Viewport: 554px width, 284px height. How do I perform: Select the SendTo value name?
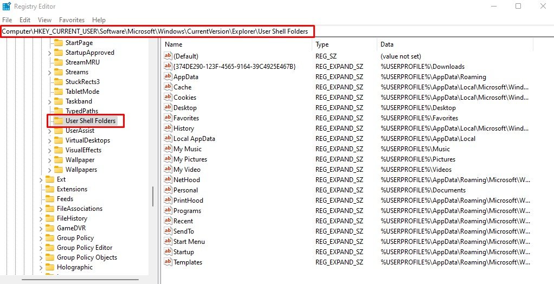[183, 231]
